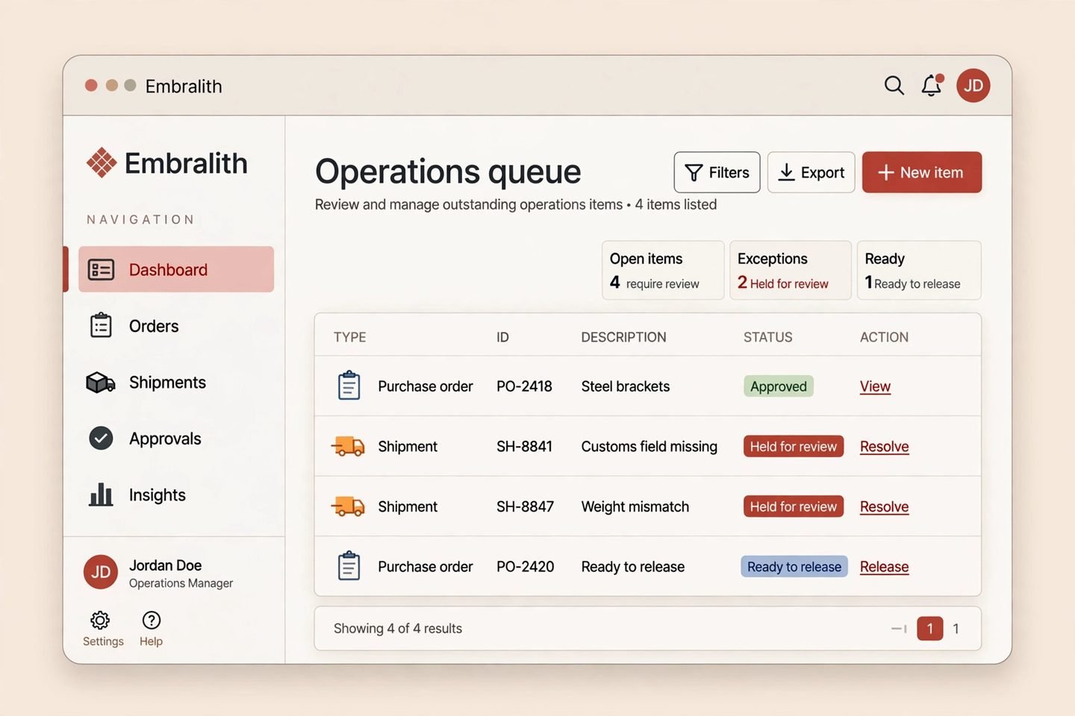
Task: Click the clipboard icon for PO-2418
Action: click(349, 386)
